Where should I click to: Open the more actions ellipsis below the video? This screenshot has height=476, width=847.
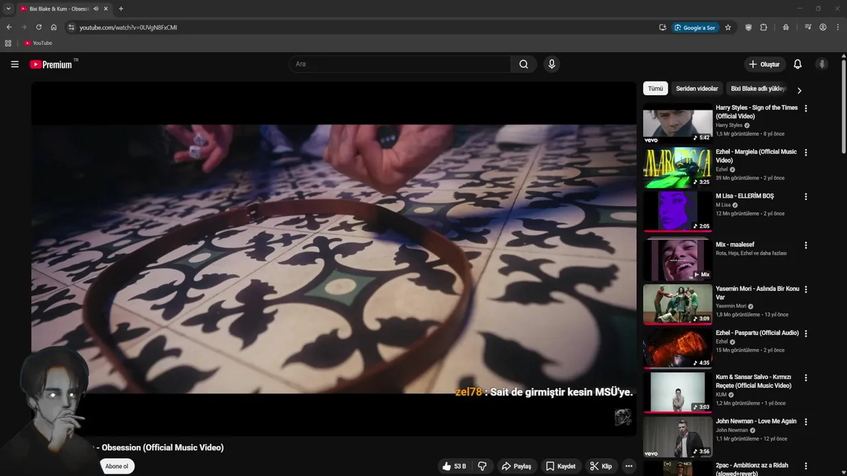(x=629, y=466)
